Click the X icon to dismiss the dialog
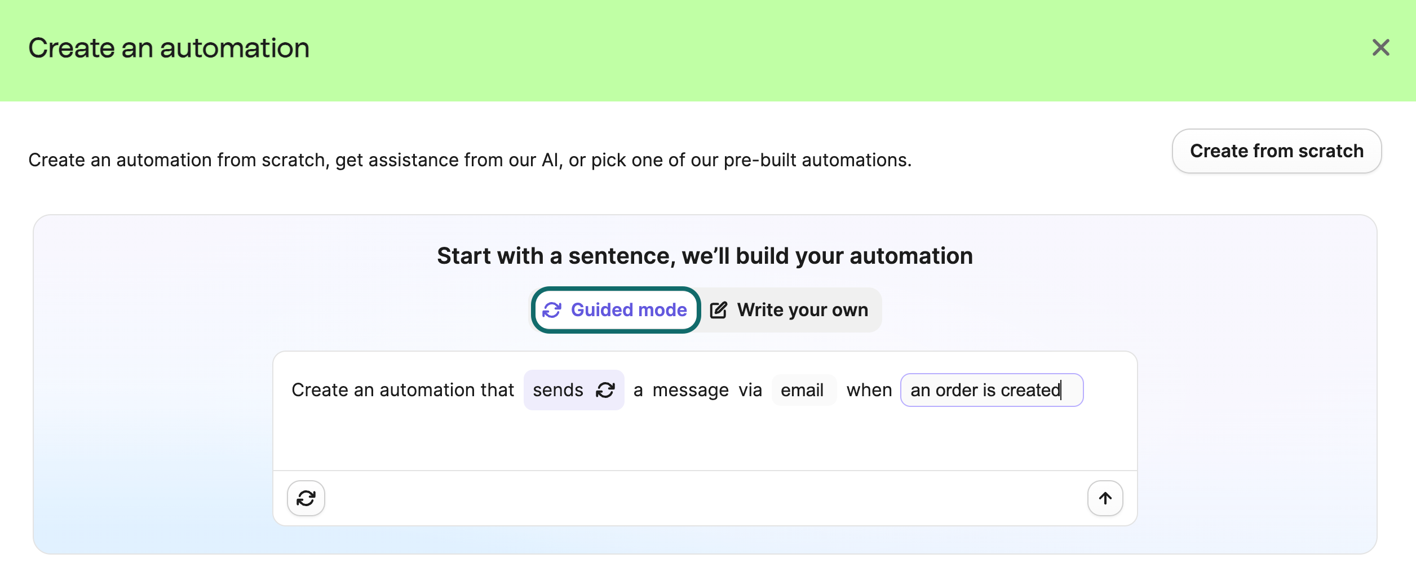This screenshot has height=576, width=1416. (1381, 48)
